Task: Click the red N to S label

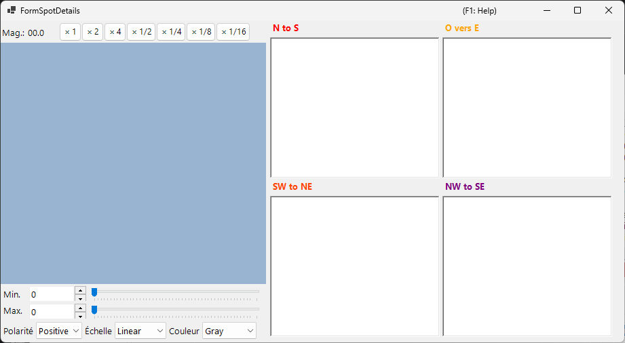Action: click(x=286, y=28)
